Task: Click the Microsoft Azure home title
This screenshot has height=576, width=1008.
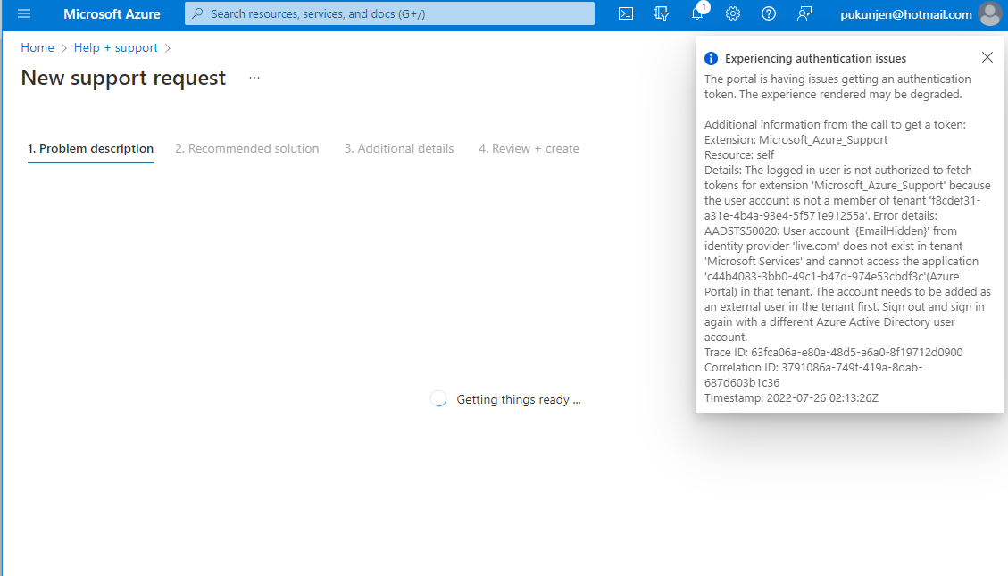Action: coord(112,13)
